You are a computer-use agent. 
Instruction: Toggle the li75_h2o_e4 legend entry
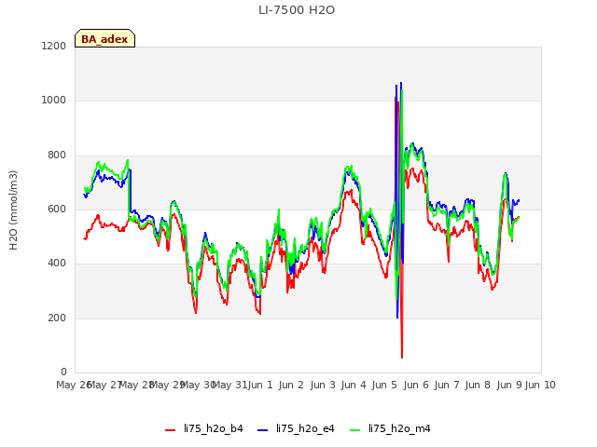[x=296, y=428]
